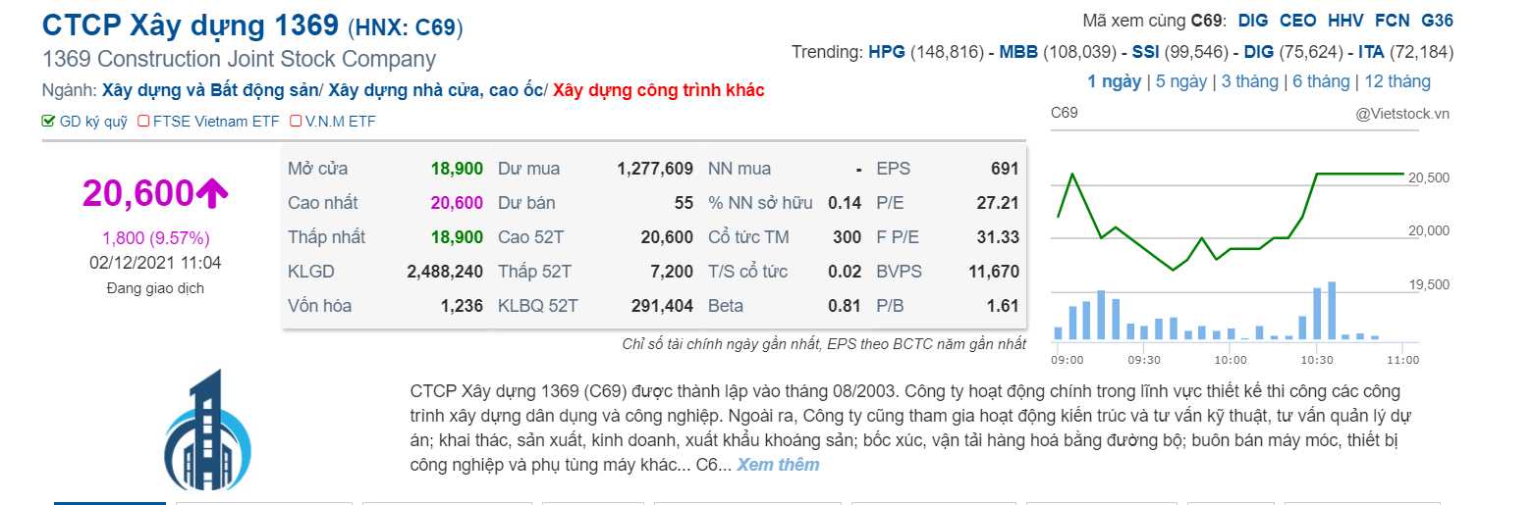
Task: Click the Cao nhất value 20,600
Action: (457, 203)
